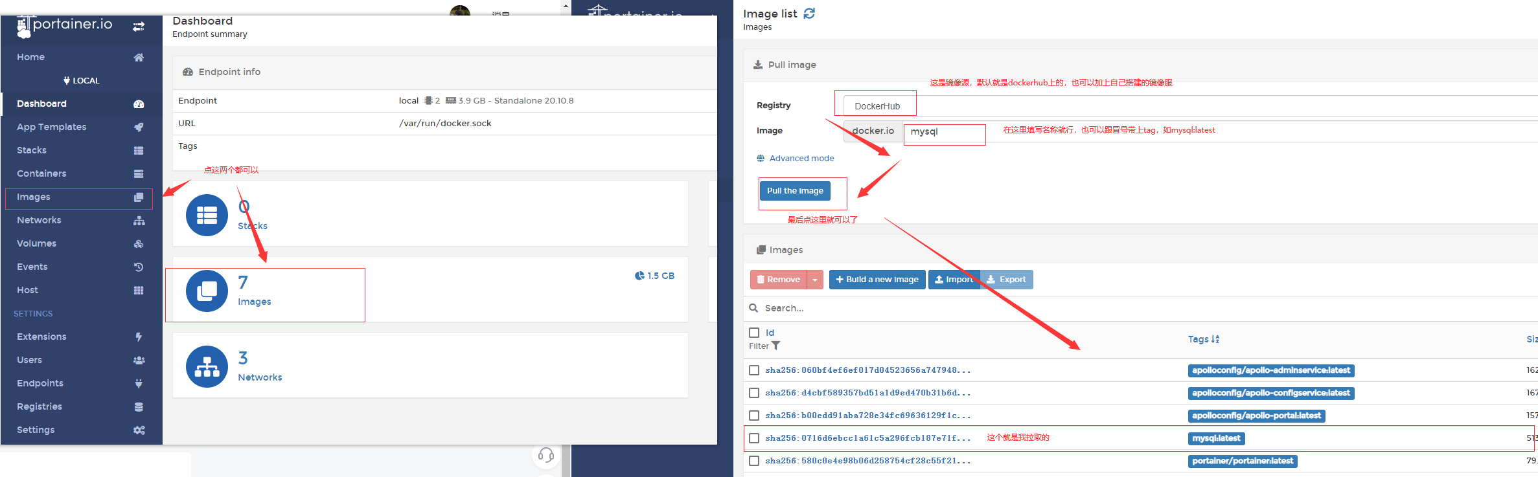Viewport: 1538px width, 477px height.
Task: Open the Remove button dropdown caret
Action: [815, 280]
